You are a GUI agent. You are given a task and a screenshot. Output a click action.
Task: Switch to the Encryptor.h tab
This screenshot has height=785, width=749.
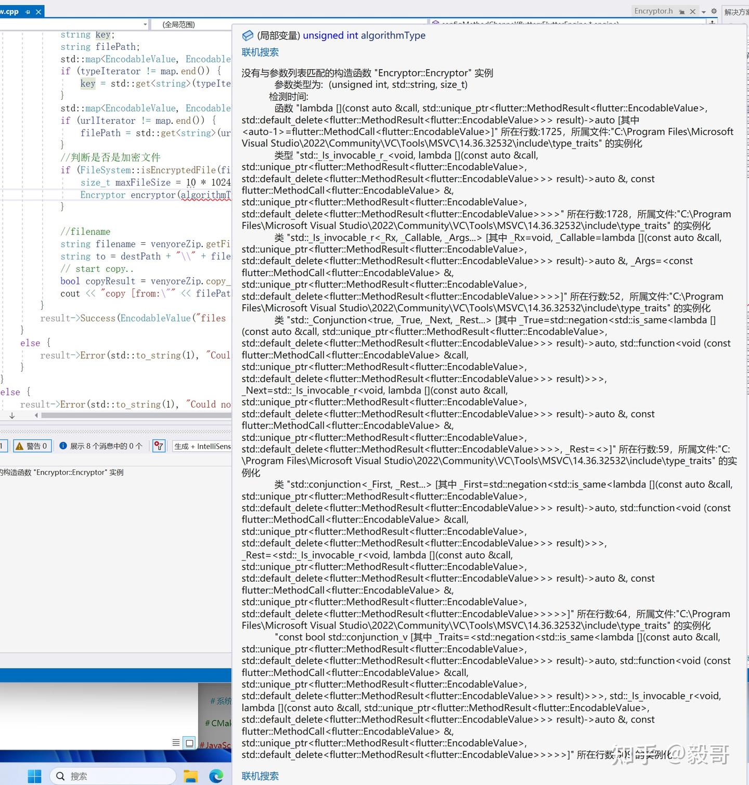tap(653, 11)
